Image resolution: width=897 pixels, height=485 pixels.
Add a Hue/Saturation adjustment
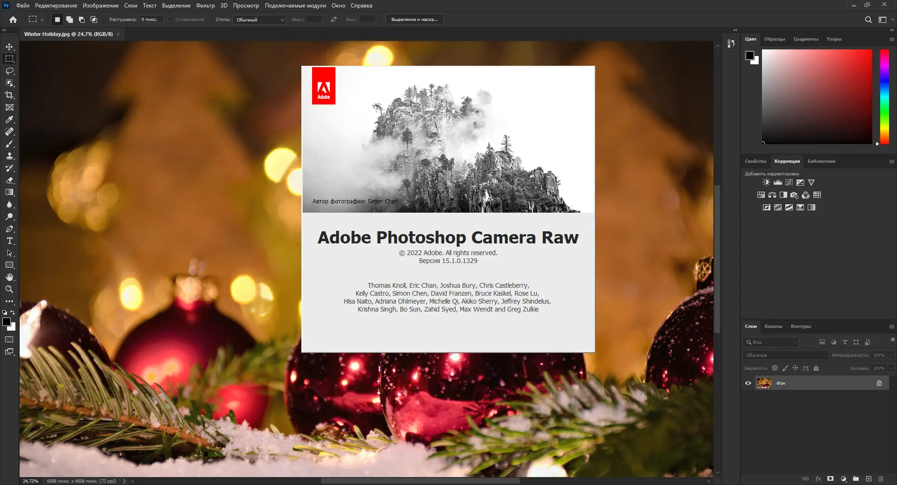point(761,195)
